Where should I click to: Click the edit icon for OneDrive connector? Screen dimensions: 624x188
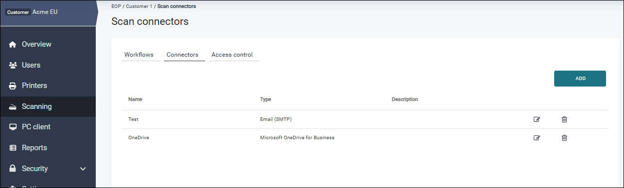tap(537, 138)
